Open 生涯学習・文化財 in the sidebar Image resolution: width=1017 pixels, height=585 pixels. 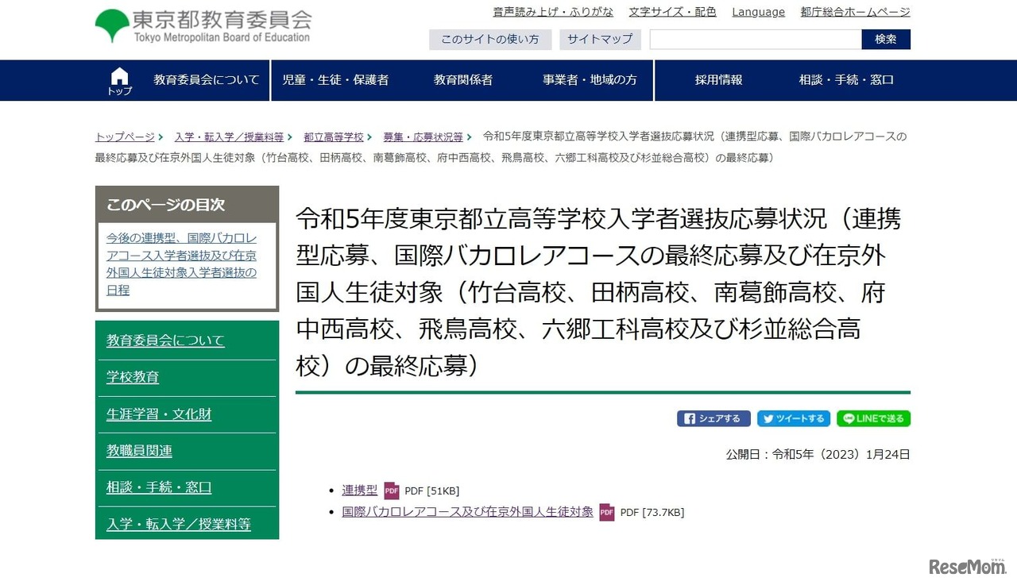coord(159,414)
